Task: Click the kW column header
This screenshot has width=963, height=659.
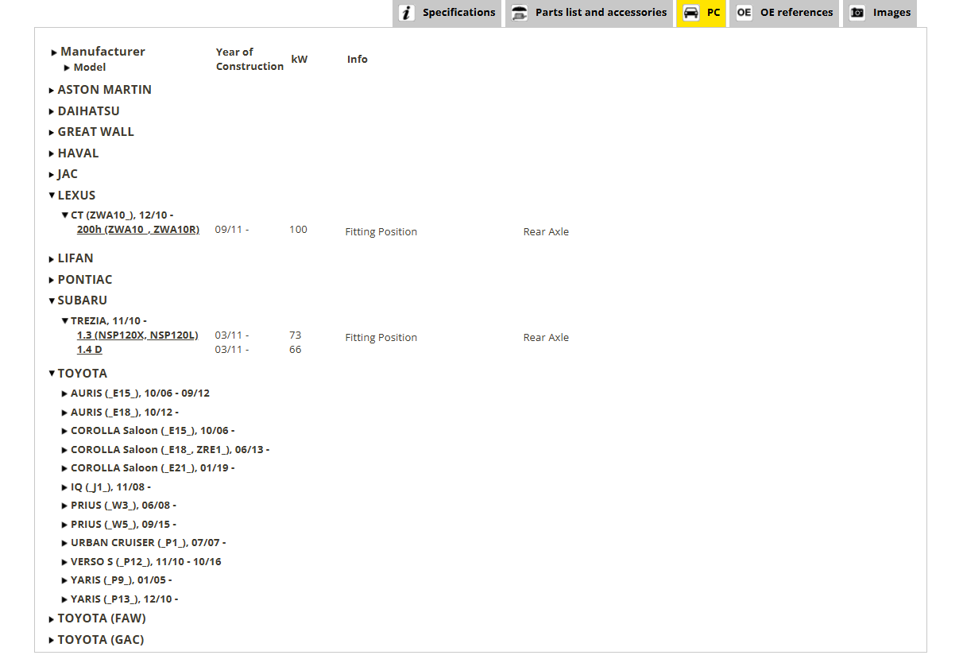Action: (x=300, y=60)
